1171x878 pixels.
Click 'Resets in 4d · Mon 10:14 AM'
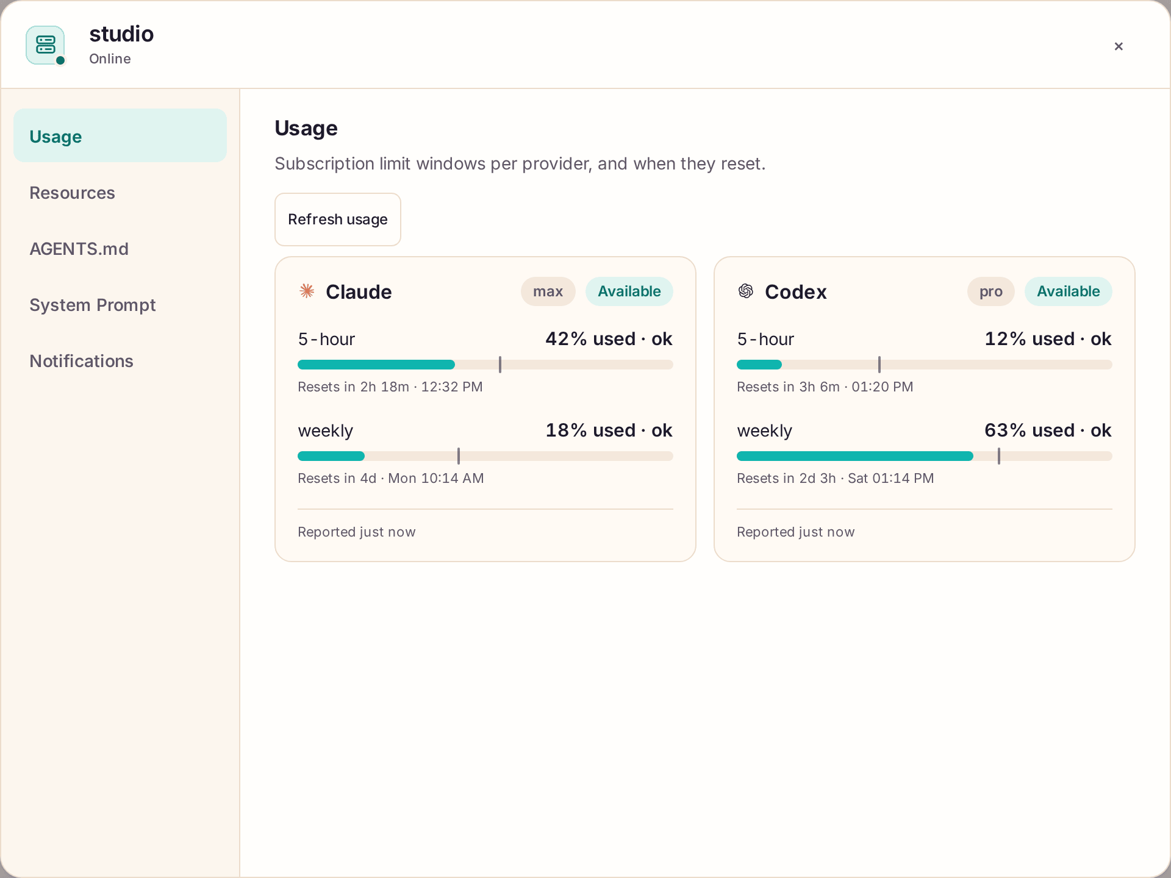tap(391, 478)
